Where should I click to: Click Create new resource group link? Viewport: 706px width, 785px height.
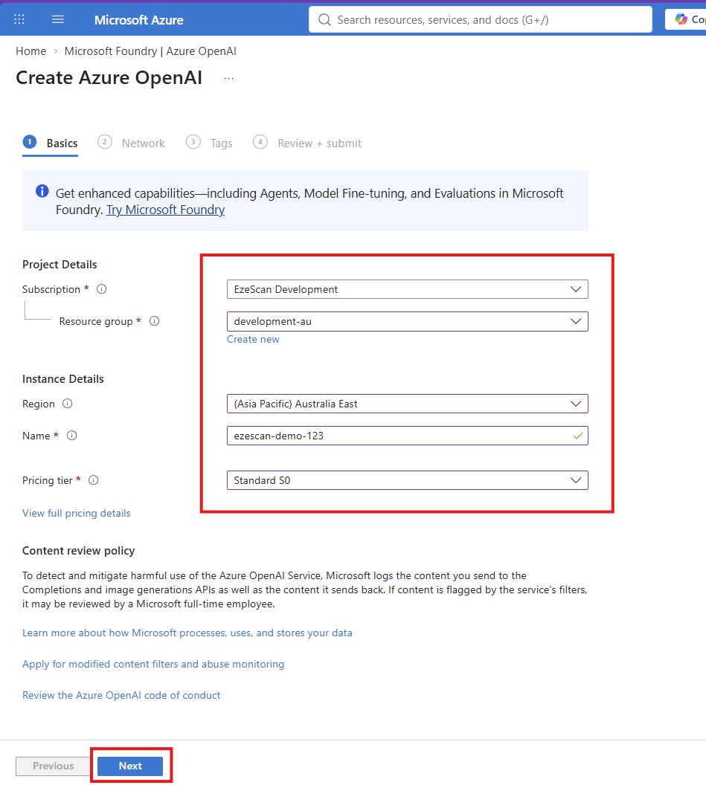253,339
